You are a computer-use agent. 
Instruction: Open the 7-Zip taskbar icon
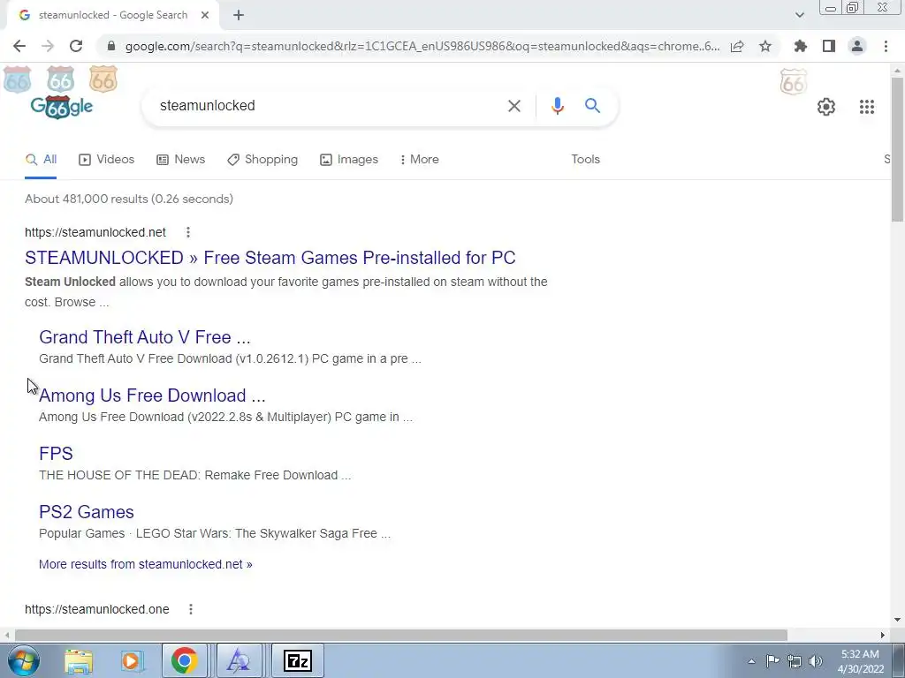(x=297, y=660)
